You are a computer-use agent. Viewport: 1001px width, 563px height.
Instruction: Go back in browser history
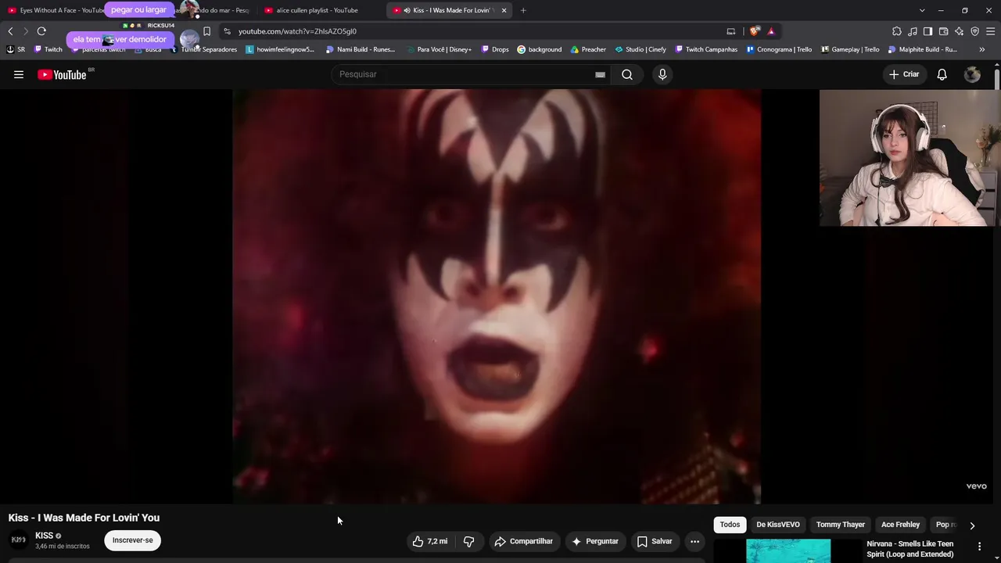pos(10,31)
